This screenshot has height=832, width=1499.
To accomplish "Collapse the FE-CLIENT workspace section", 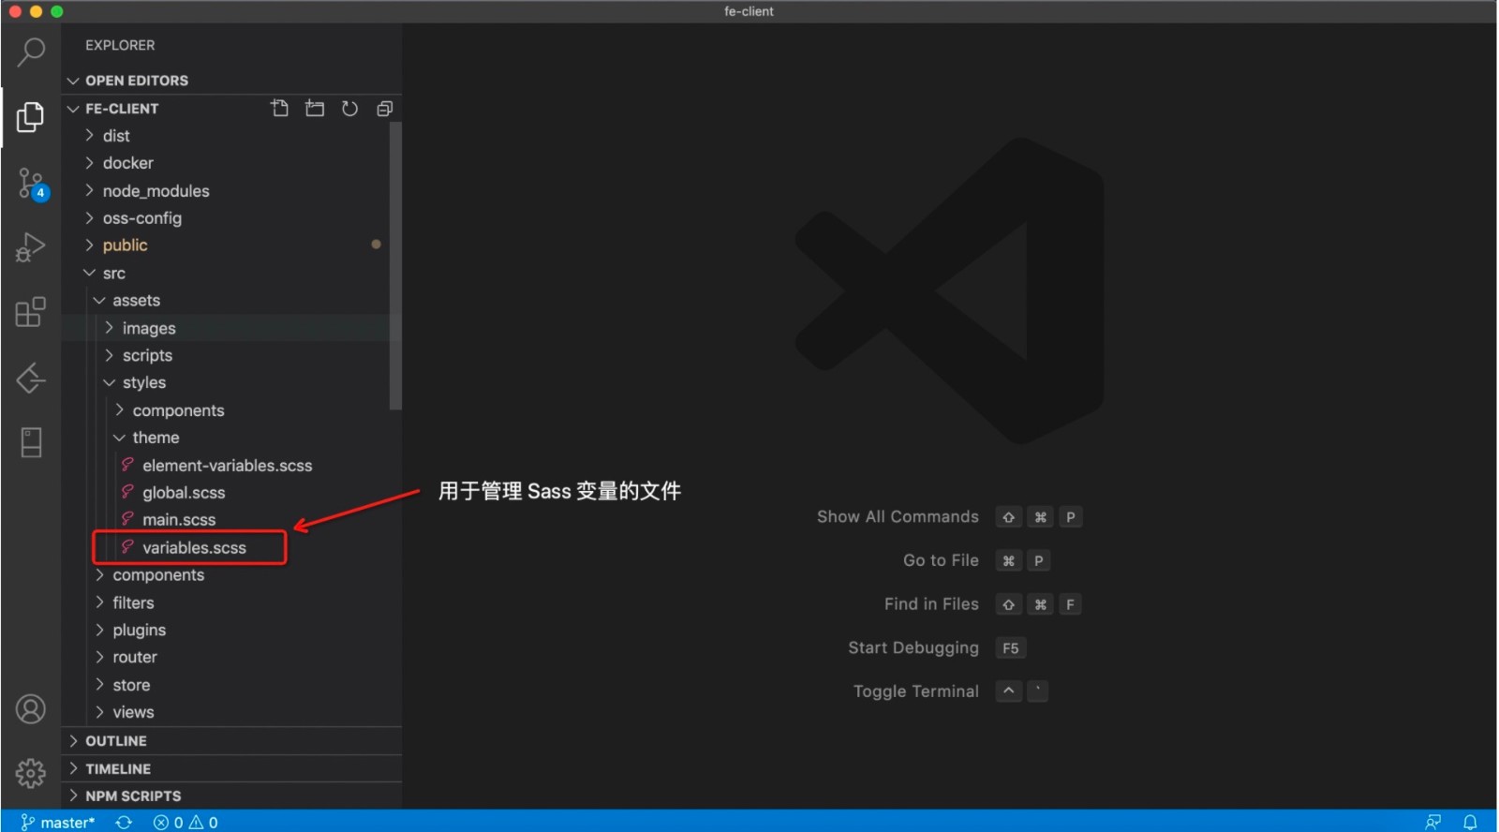I will point(122,109).
